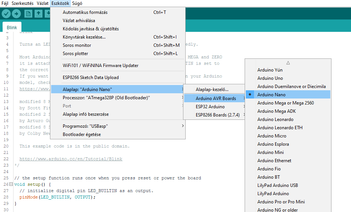
Task: Choose Bootloader égetése entry
Action: point(118,134)
